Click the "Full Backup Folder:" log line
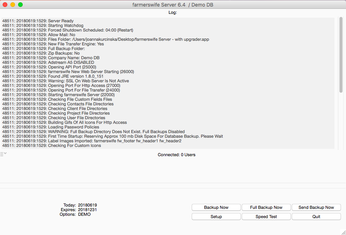This screenshot has width=346, height=235. pos(43,49)
